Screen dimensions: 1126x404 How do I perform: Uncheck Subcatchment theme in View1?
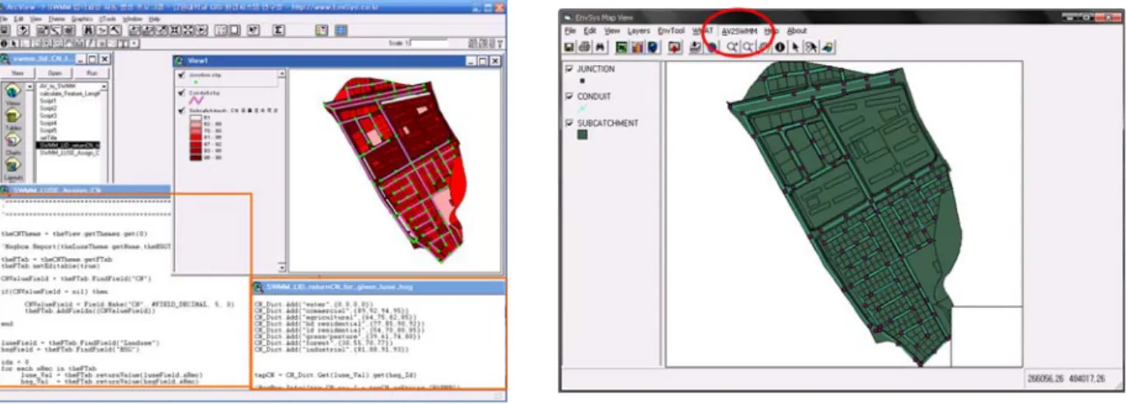pos(181,110)
